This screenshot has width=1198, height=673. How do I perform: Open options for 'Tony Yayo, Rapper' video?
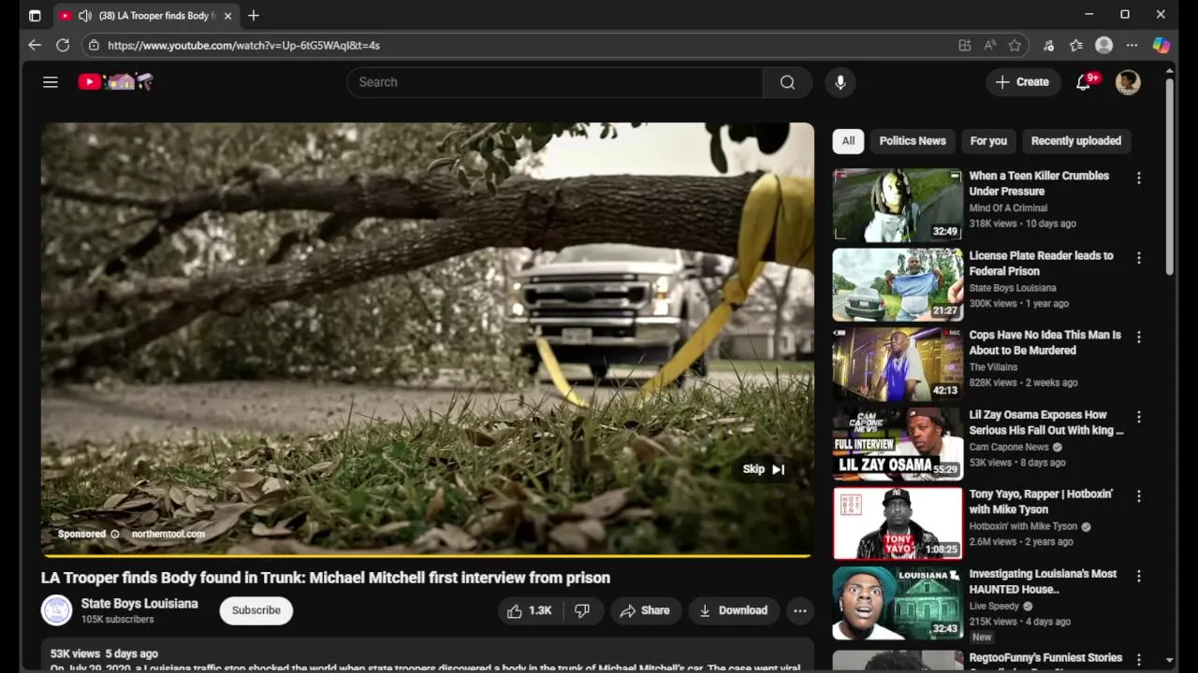click(x=1139, y=496)
